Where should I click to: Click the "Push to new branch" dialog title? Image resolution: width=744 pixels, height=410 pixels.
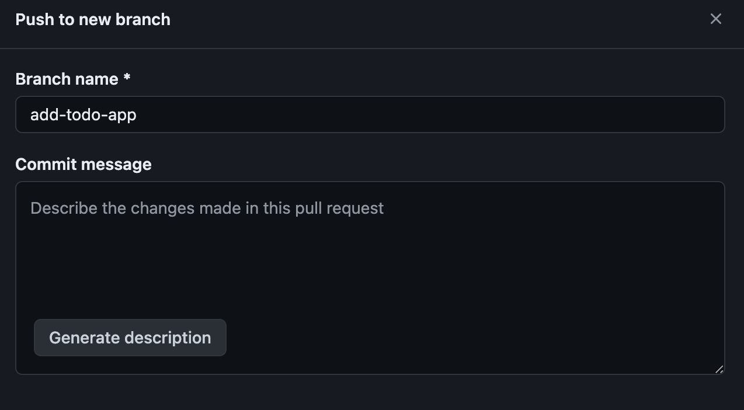pyautogui.click(x=93, y=19)
